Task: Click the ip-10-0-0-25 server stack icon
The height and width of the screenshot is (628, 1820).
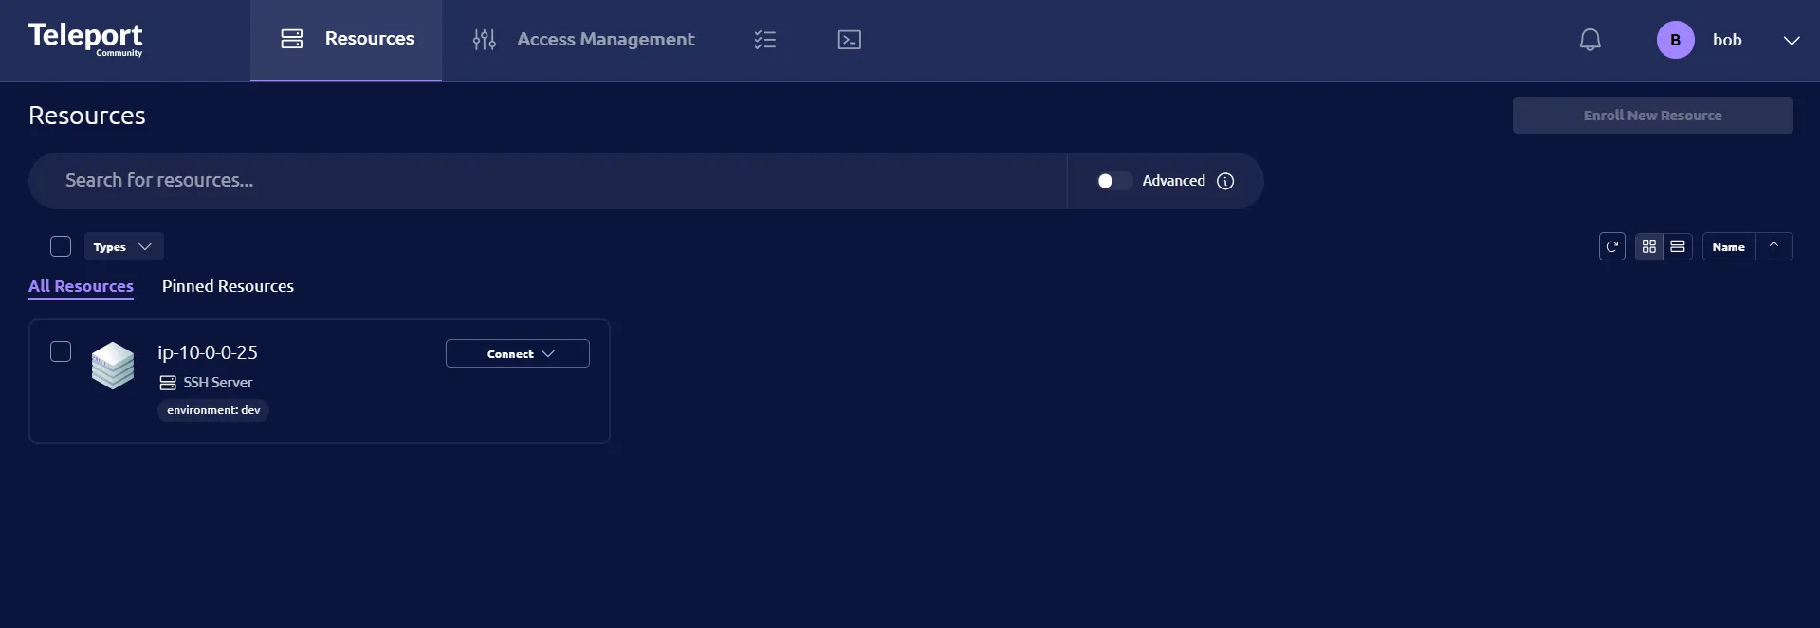Action: click(113, 366)
